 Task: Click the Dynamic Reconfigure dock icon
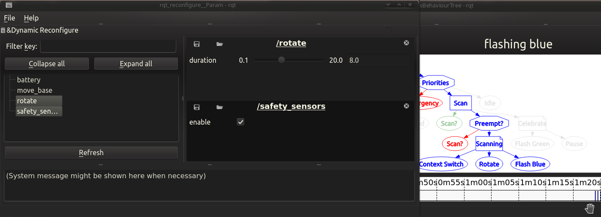[3, 31]
